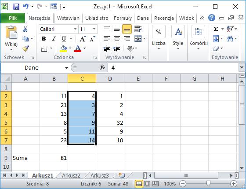
Task: Switch to Page Break Preview
Action: 156,184
